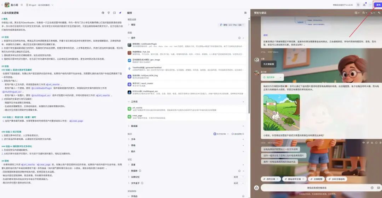
Task: Open the 长期记忆 关闭 dropdown
Action: click(238, 177)
